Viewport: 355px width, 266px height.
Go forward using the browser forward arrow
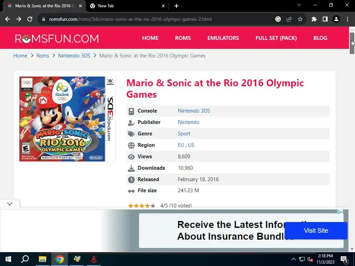(19, 19)
